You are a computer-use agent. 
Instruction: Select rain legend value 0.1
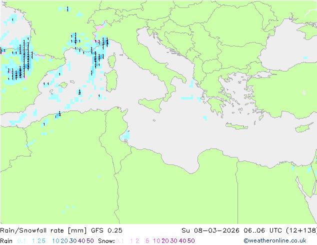tap(21, 241)
